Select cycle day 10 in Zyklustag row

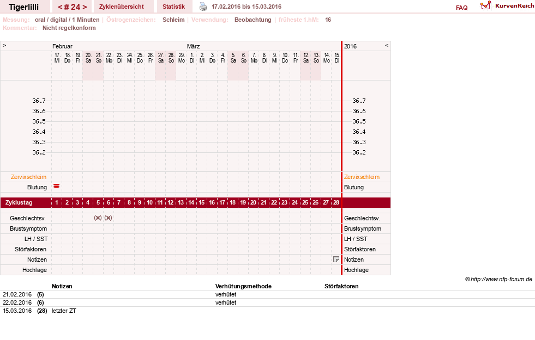[x=150, y=202]
